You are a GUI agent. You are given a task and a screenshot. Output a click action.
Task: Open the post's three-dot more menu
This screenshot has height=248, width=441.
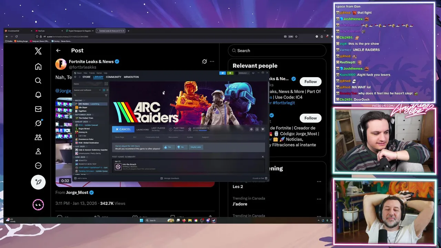(x=212, y=61)
